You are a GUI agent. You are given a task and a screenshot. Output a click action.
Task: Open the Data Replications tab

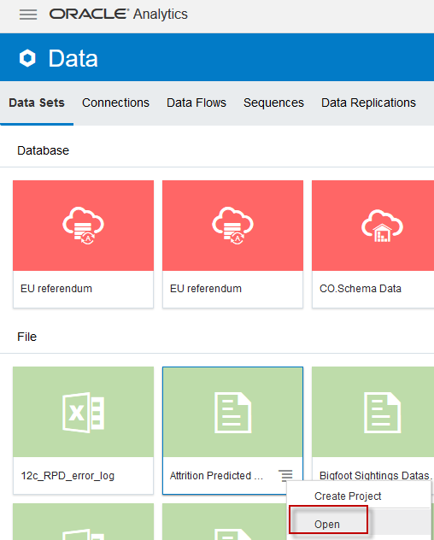(368, 103)
